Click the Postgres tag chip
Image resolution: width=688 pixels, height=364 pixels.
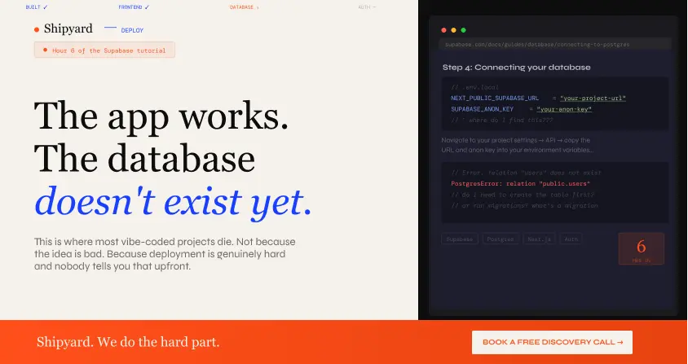(501, 239)
